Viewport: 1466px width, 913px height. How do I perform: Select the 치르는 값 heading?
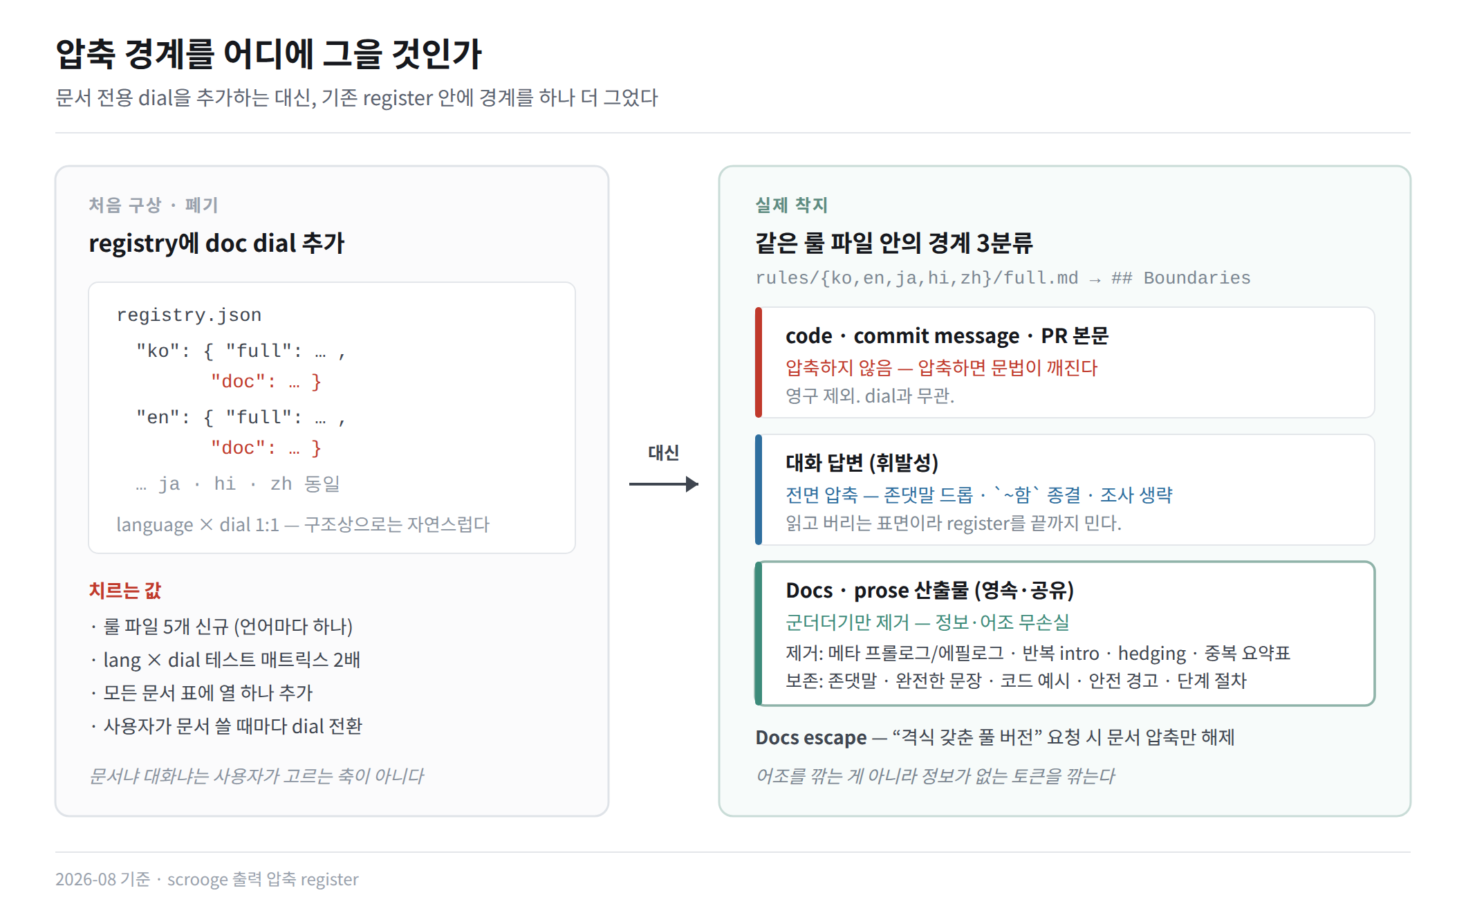(x=124, y=590)
